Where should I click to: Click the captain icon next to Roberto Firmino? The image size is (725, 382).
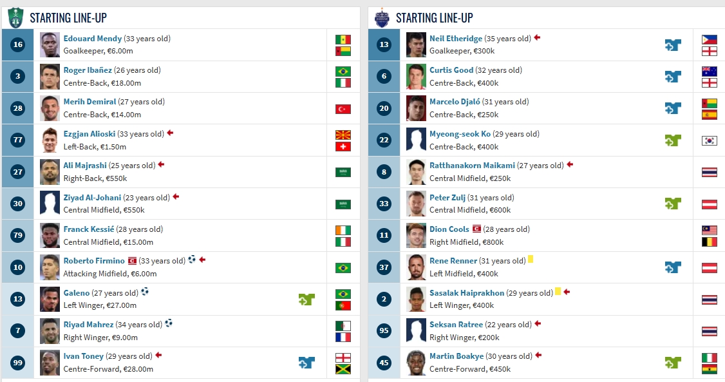point(132,260)
